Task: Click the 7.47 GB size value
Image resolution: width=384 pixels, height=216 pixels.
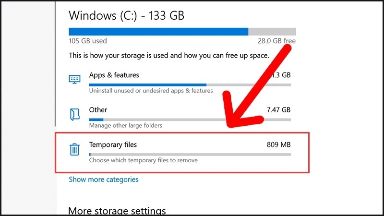Action: click(x=278, y=110)
